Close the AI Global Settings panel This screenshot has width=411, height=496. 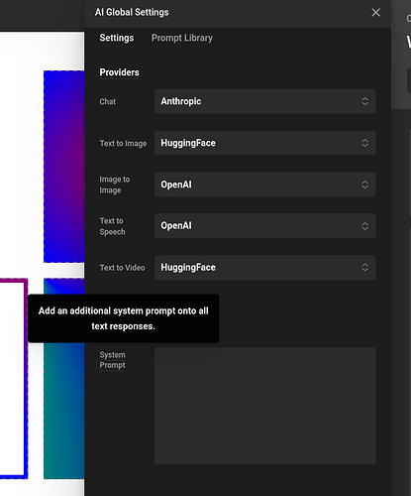point(375,13)
